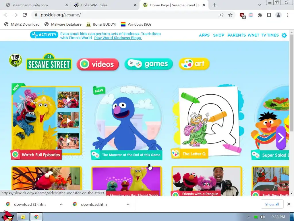
Task: Open Friends with a Penguin video
Action: pos(207,181)
